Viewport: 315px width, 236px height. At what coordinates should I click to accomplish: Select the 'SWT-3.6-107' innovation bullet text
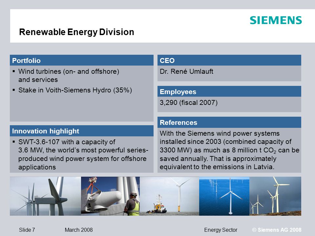(83, 154)
